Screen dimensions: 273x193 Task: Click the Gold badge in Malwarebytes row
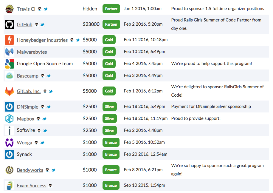point(109,52)
